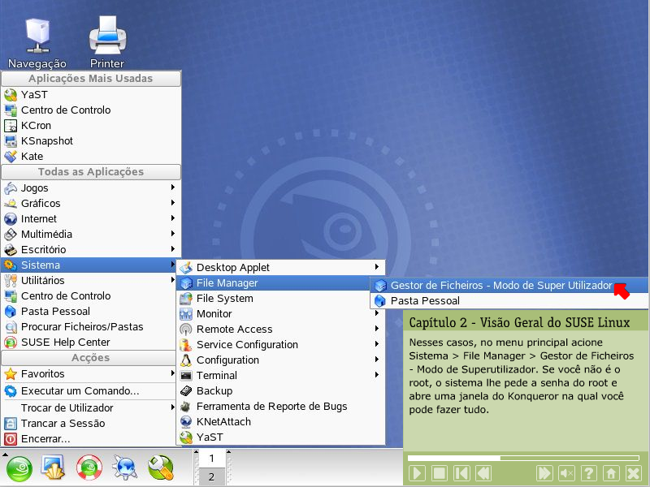Open the wrench settings icon in taskbar
The image size is (650, 487).
point(160,468)
